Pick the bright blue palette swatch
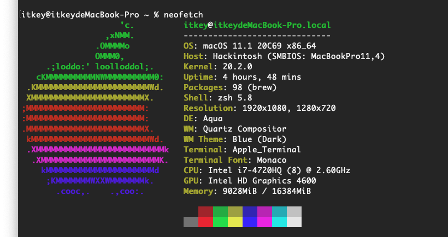Screen dimensions: 448x237 tap(250, 222)
